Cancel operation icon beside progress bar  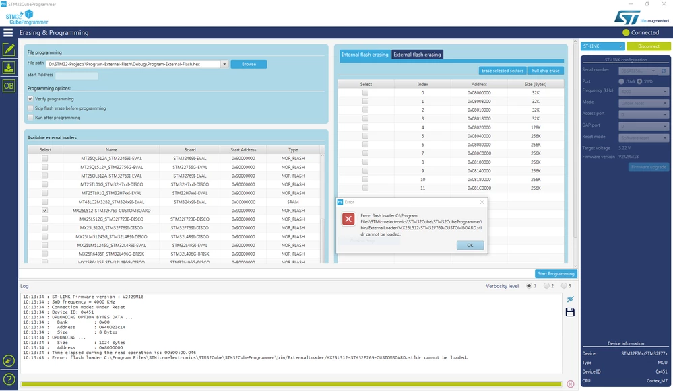(x=571, y=384)
